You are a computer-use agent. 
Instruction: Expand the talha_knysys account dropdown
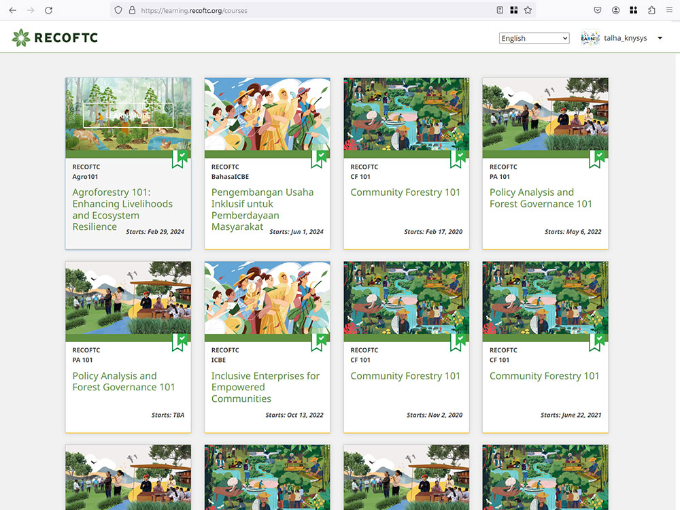point(659,38)
